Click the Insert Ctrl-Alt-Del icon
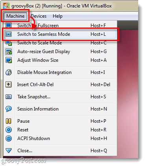 pyautogui.click(x=9, y=85)
